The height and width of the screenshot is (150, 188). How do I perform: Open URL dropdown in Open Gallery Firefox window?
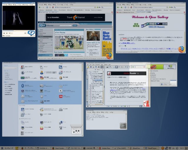coord(167,7)
